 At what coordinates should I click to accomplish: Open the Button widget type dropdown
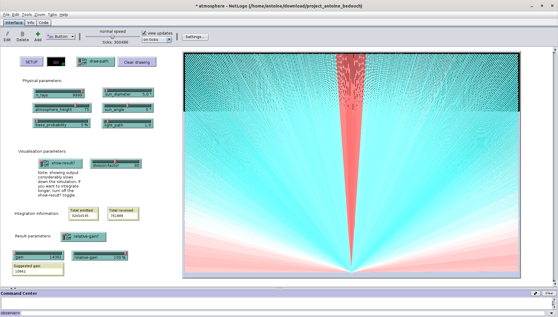[61, 37]
